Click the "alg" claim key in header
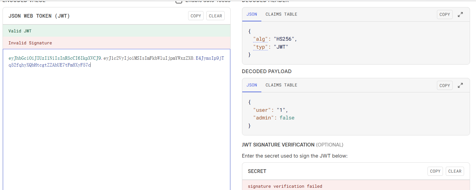 (x=260, y=39)
